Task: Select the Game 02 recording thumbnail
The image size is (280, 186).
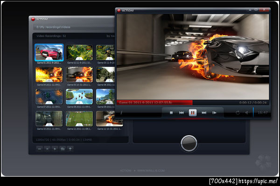Action: pyautogui.click(x=79, y=52)
